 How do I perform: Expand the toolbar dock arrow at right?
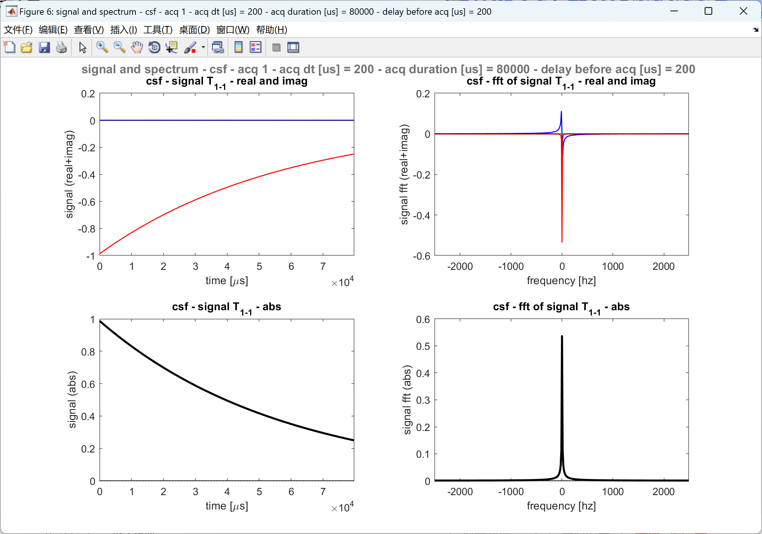[x=756, y=30]
